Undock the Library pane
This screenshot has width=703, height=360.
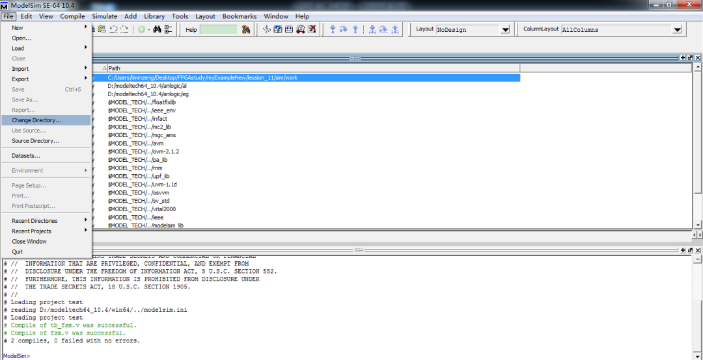690,58
